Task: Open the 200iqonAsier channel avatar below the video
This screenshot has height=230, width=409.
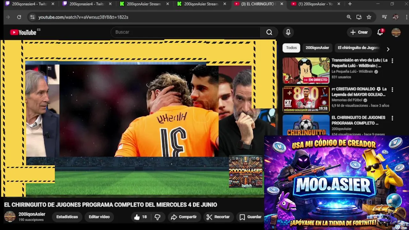Action: 10,217
